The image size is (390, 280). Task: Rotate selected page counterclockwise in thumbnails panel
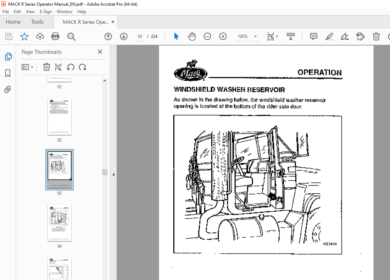point(71,67)
